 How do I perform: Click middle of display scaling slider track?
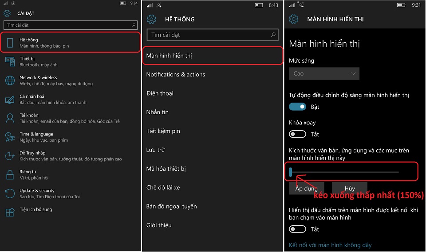pyautogui.click(x=345, y=172)
